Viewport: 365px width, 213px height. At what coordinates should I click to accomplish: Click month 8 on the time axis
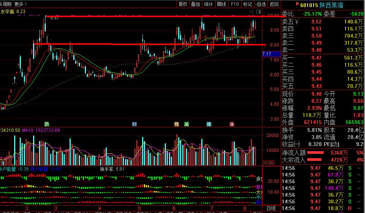245,208
